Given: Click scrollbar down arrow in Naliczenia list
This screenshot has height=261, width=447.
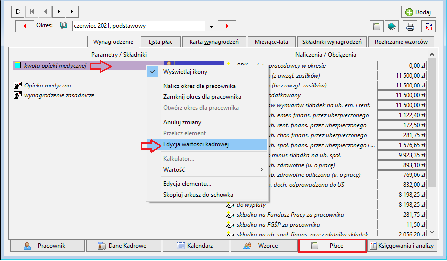Looking at the screenshot, I should (432, 232).
